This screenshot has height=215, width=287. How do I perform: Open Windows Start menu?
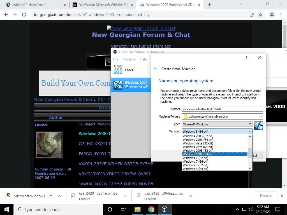(x=7, y=209)
